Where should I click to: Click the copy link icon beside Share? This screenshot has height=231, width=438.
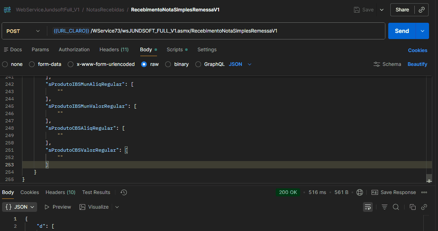[422, 10]
